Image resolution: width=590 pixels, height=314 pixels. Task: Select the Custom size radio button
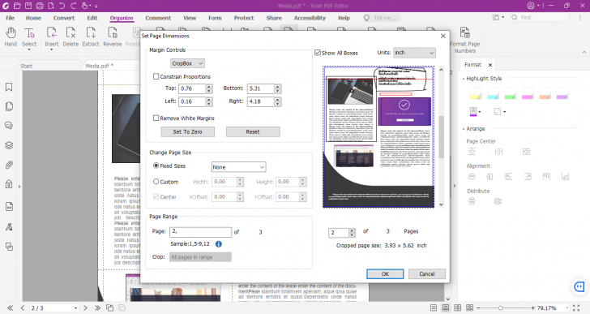click(x=156, y=182)
